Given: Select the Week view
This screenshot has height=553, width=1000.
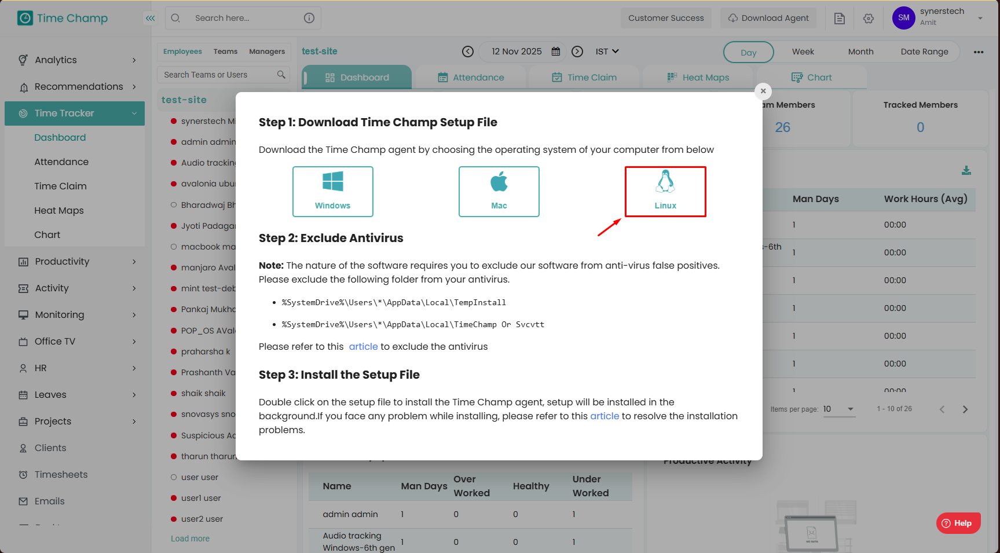Looking at the screenshot, I should 803,52.
